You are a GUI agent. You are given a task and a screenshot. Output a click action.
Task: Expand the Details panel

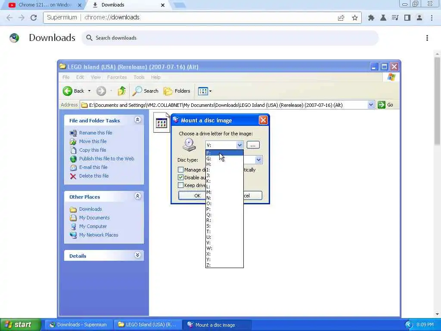[x=137, y=255]
